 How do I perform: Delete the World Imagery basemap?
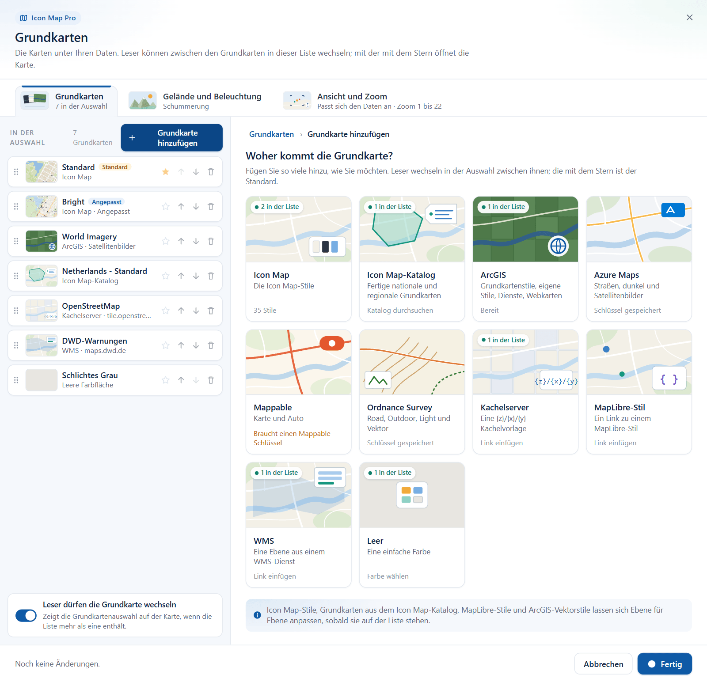coord(211,241)
